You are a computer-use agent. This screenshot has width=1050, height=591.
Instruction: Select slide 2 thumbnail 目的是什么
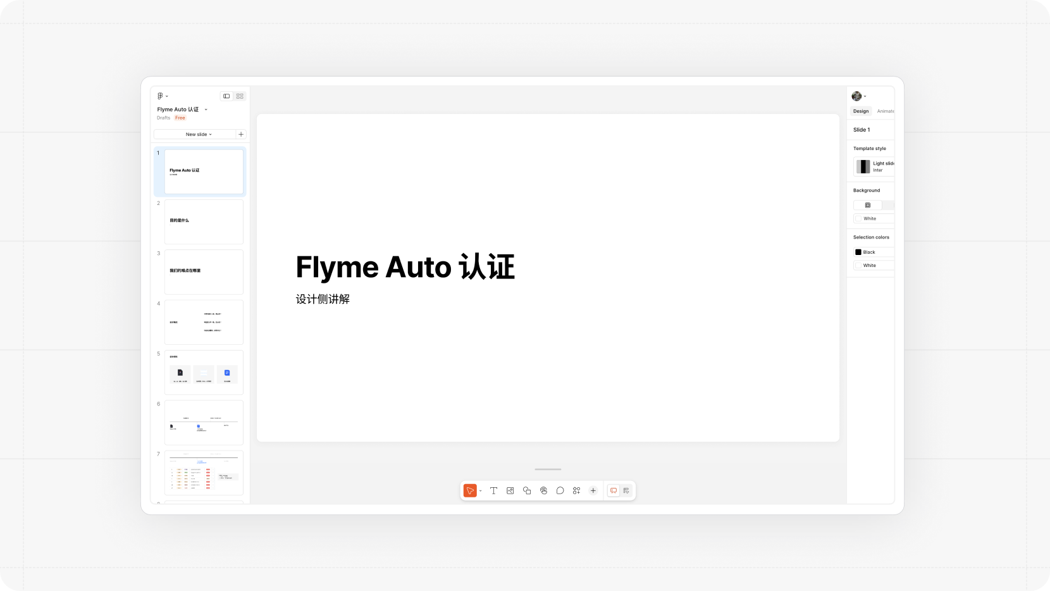(x=204, y=221)
